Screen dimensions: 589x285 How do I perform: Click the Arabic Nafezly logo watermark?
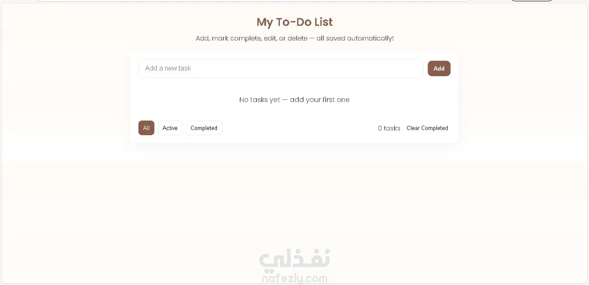point(294,259)
